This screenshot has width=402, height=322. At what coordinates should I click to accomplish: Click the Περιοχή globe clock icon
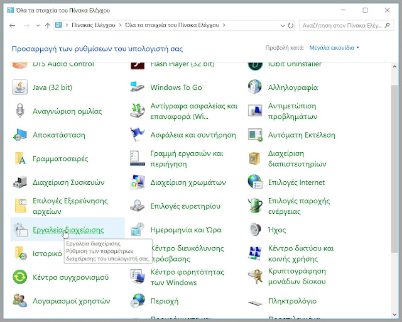click(x=138, y=301)
